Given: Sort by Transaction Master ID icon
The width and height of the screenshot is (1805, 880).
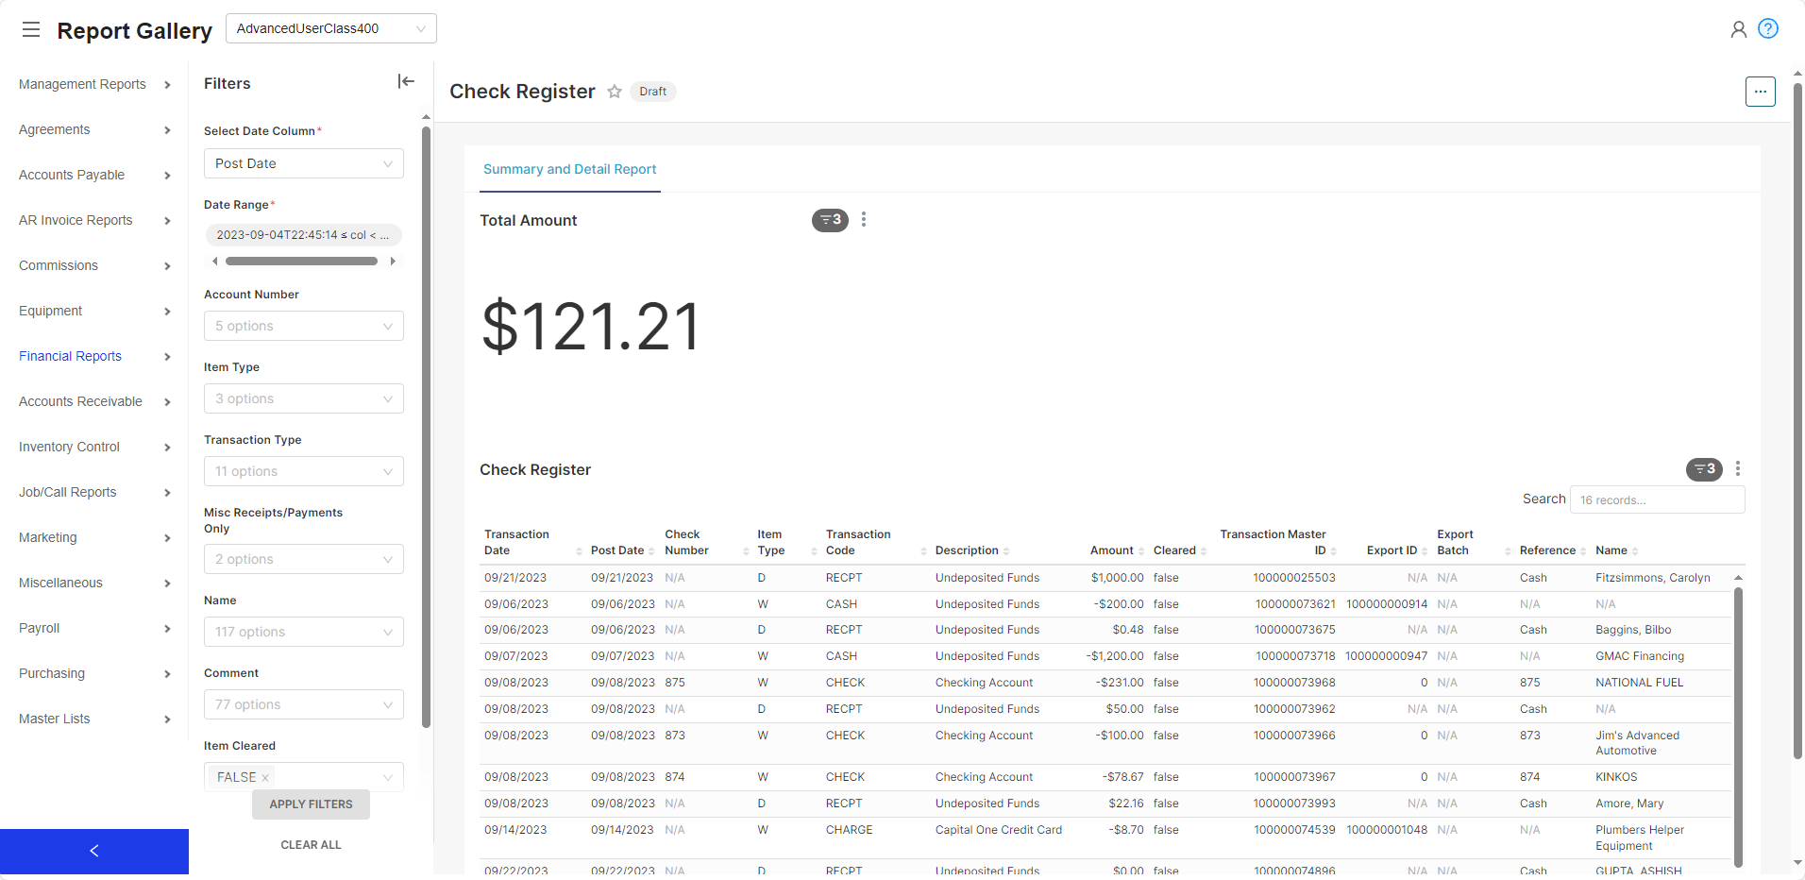Looking at the screenshot, I should pos(1334,551).
